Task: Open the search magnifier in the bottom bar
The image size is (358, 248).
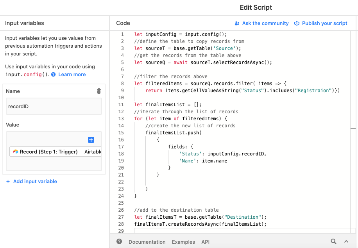Action: tap(333, 241)
